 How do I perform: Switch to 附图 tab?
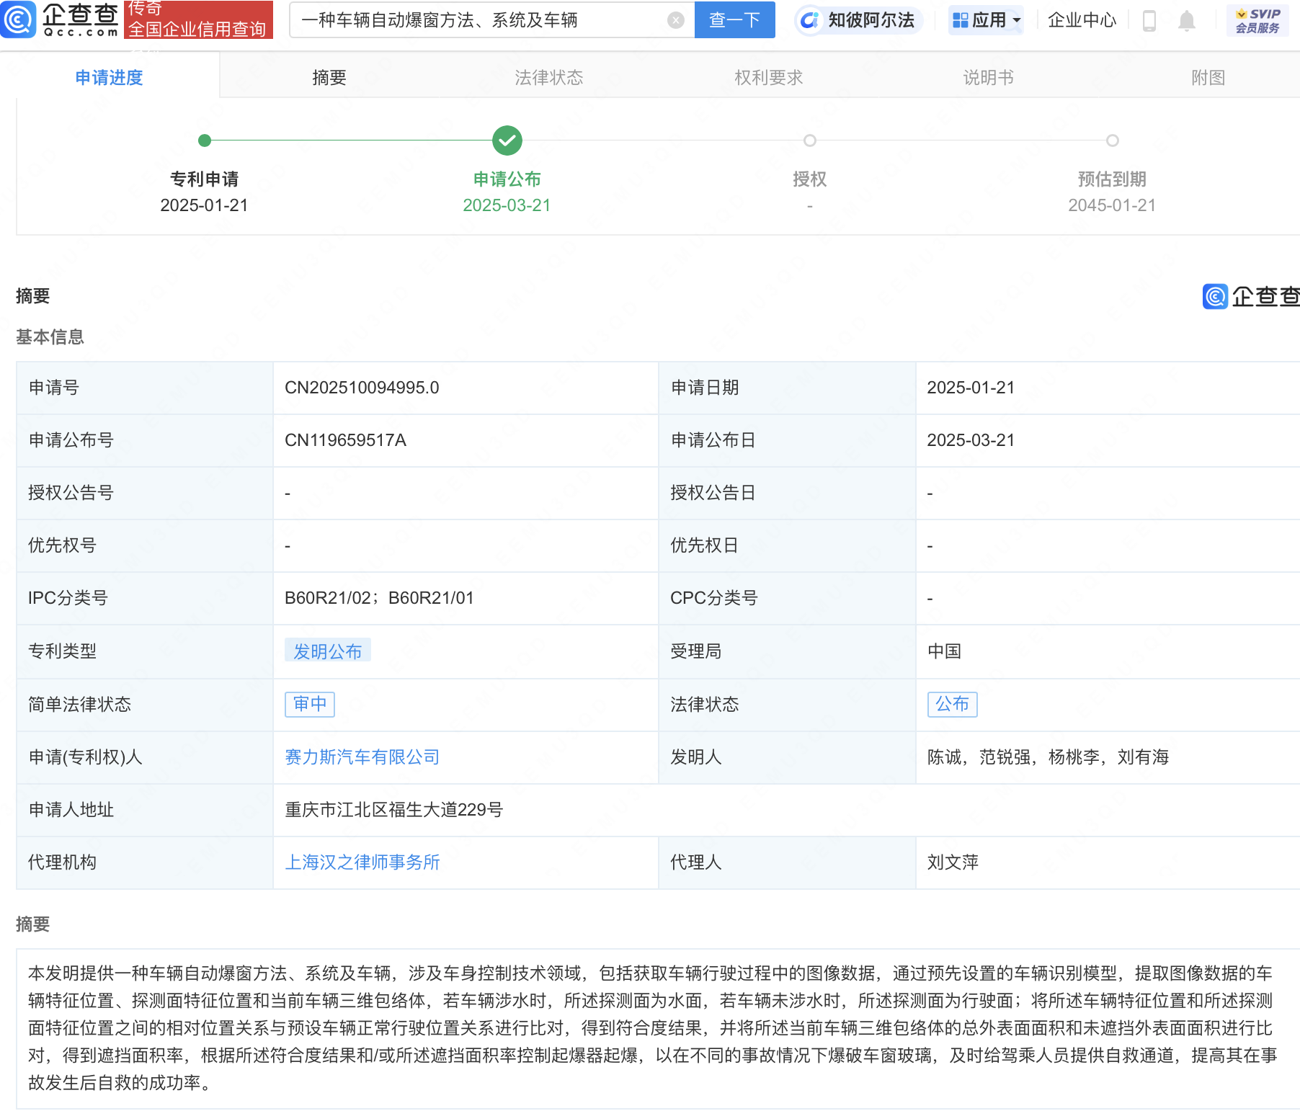pos(1208,77)
